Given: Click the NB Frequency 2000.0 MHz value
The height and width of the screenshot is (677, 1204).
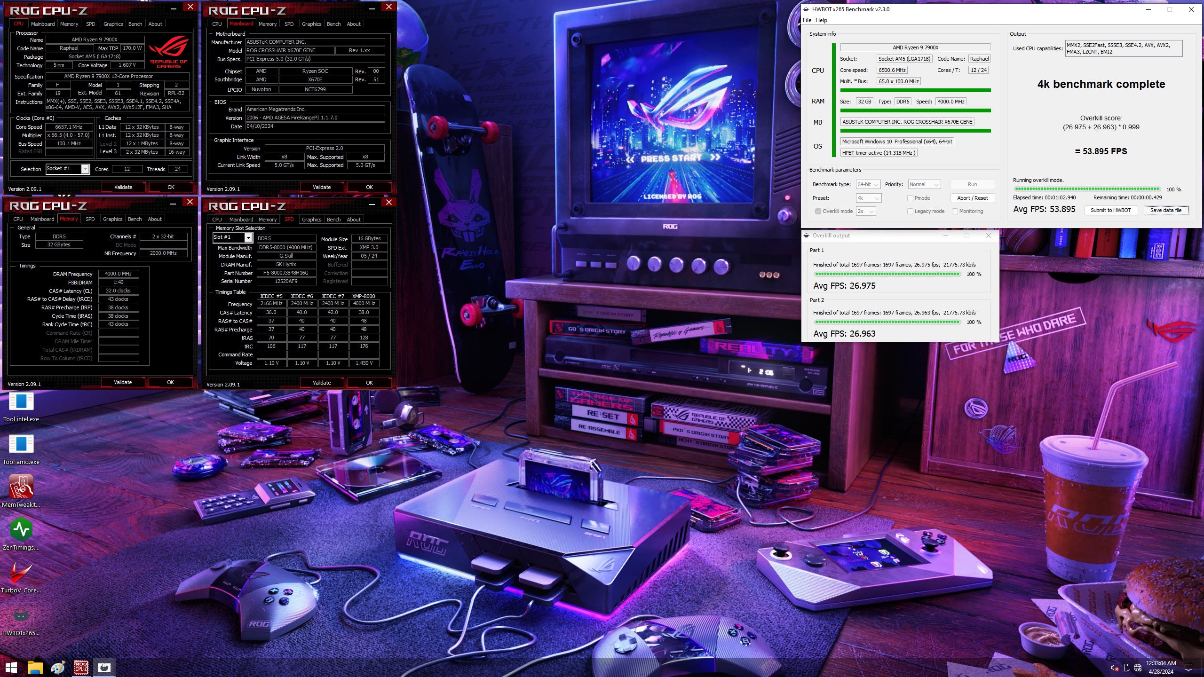Looking at the screenshot, I should pos(164,253).
